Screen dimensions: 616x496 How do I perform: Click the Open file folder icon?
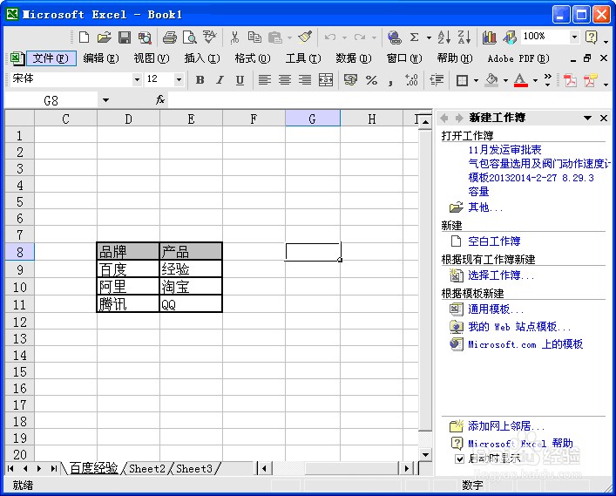[x=104, y=37]
